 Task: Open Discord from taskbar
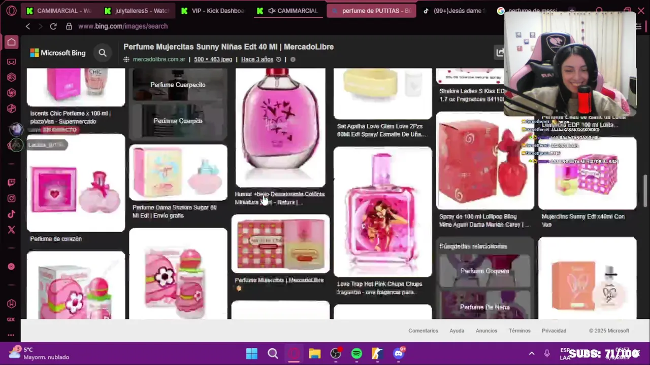(399, 353)
